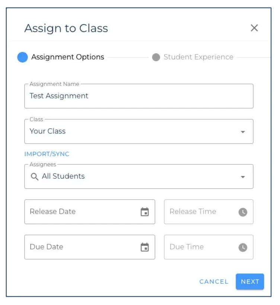Select the Assignment Options step
The width and height of the screenshot is (280, 305).
tap(68, 57)
